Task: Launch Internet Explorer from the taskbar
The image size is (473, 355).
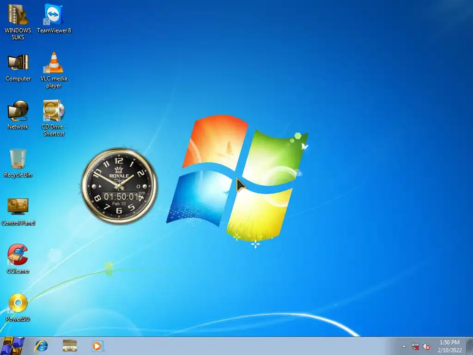Action: (41, 346)
